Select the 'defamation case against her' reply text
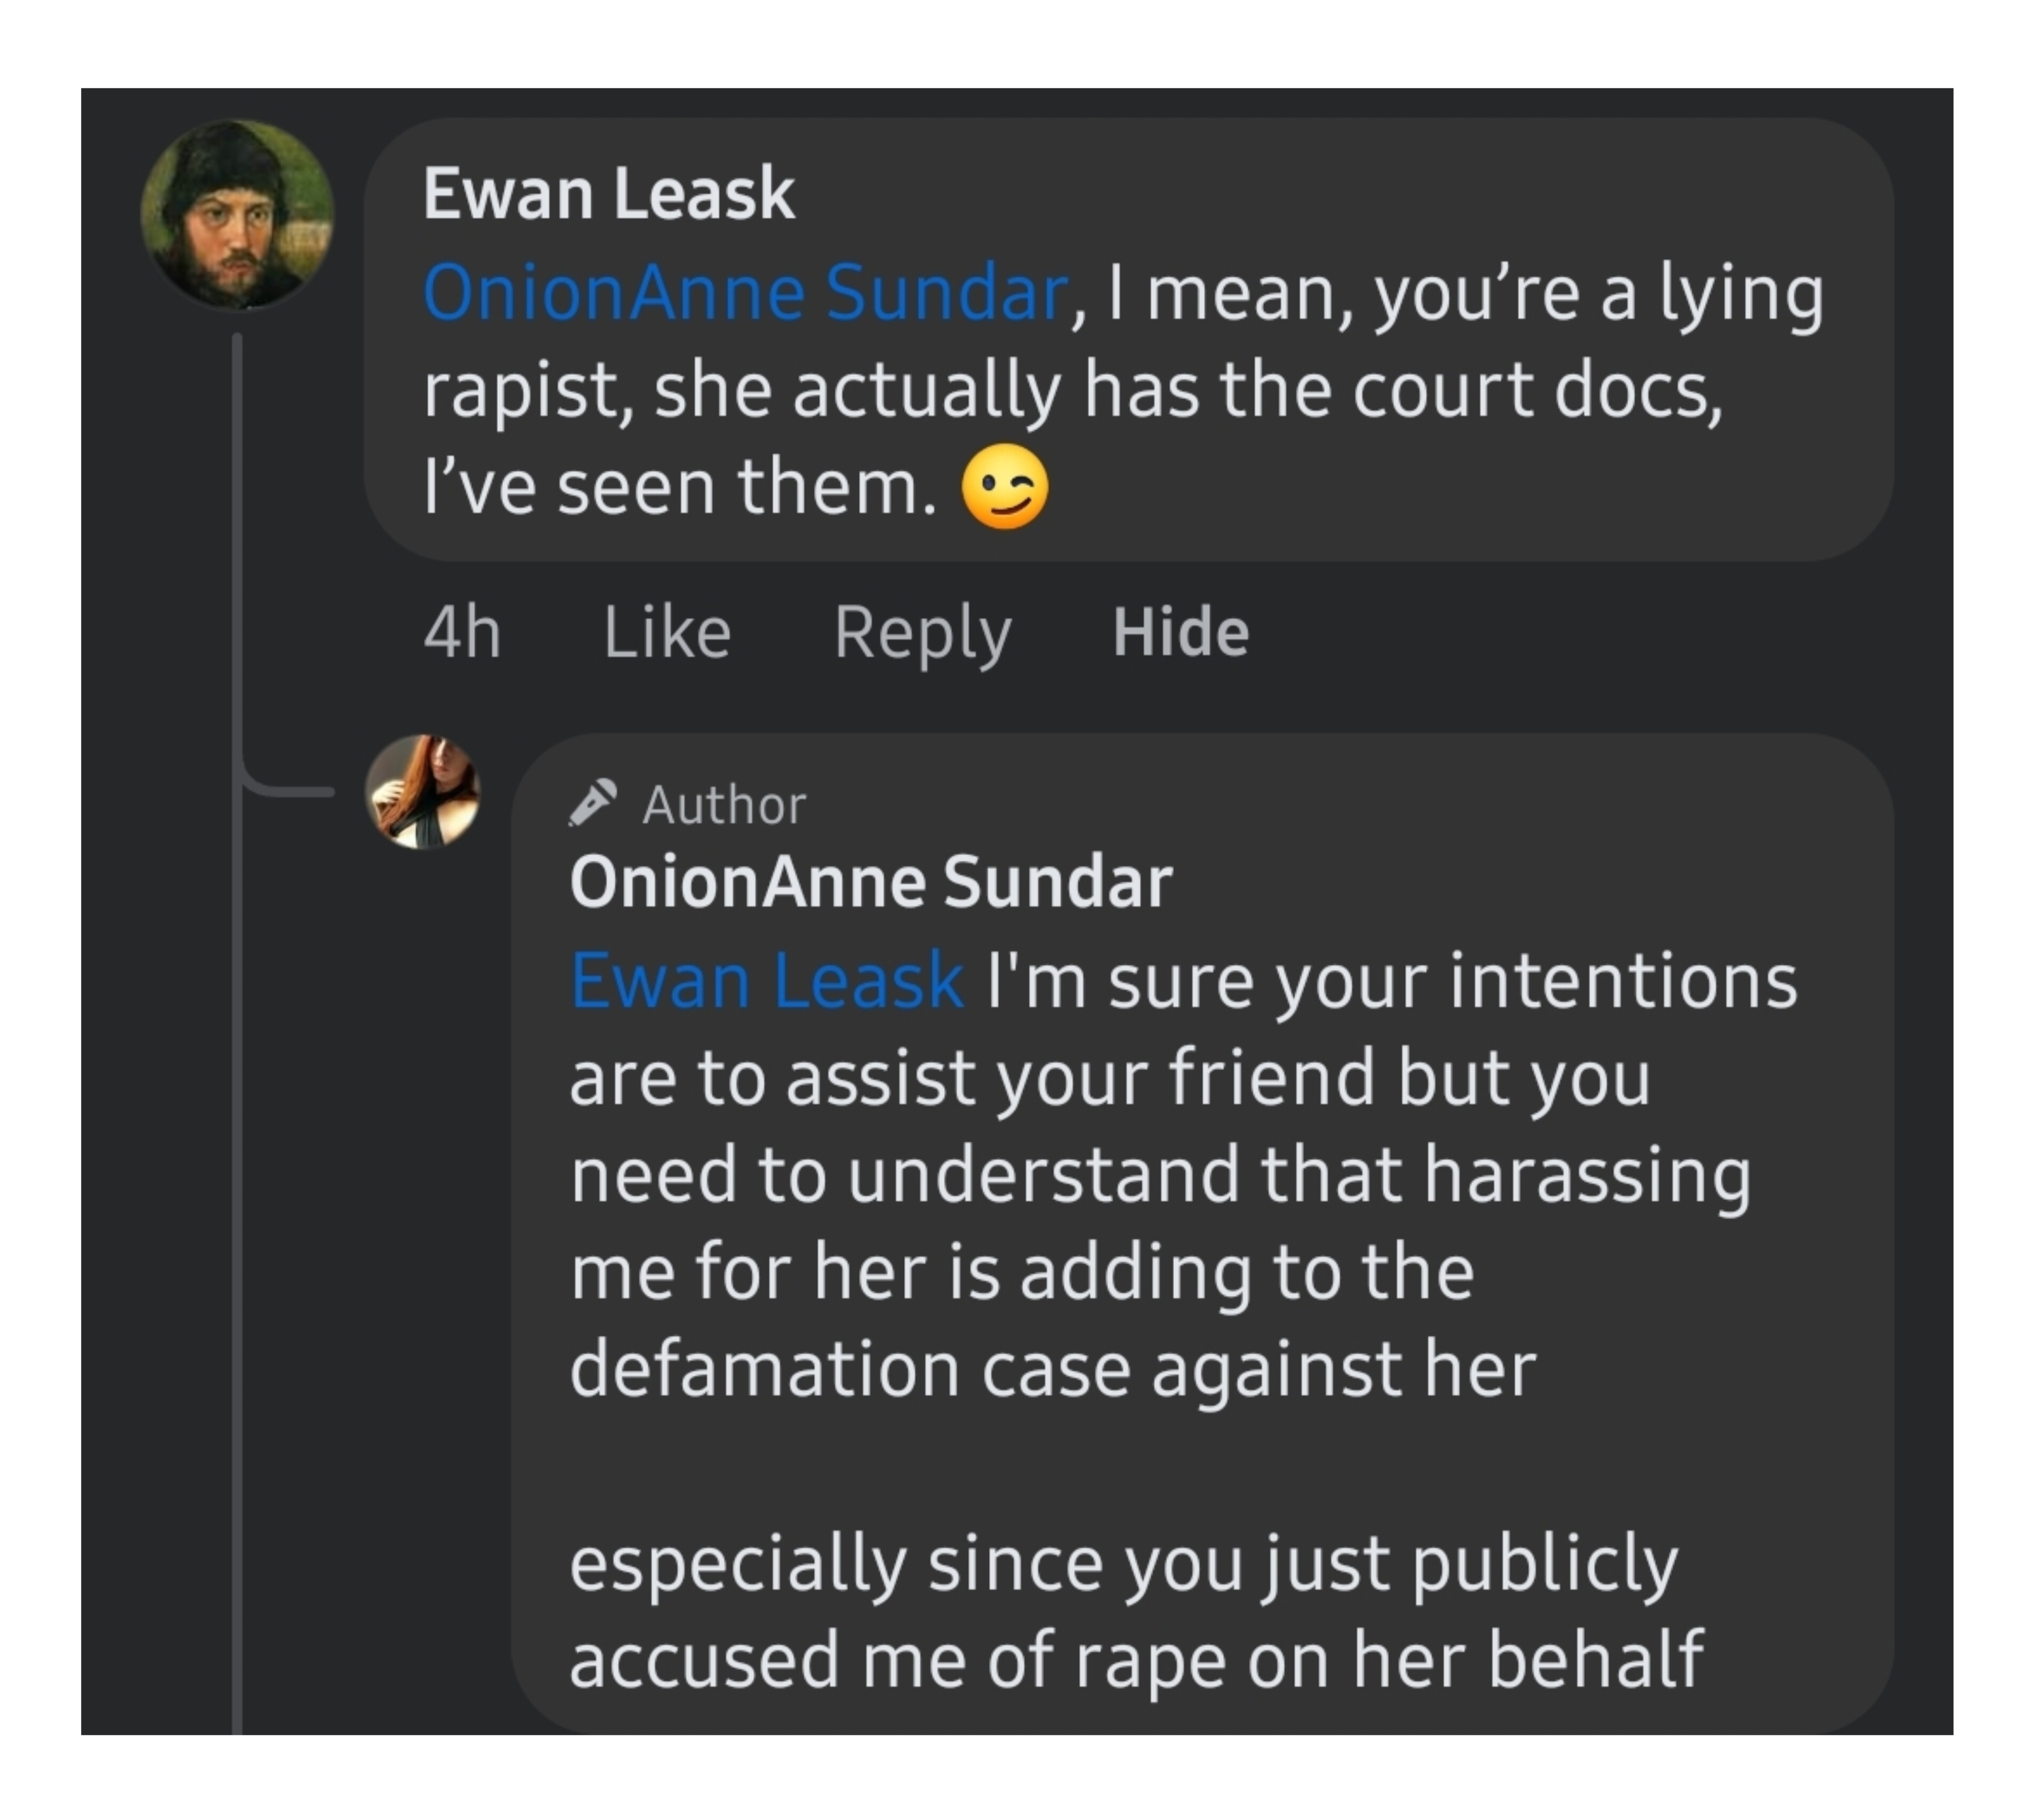Image resolution: width=2033 pixels, height=1820 pixels. pos(1053,1369)
